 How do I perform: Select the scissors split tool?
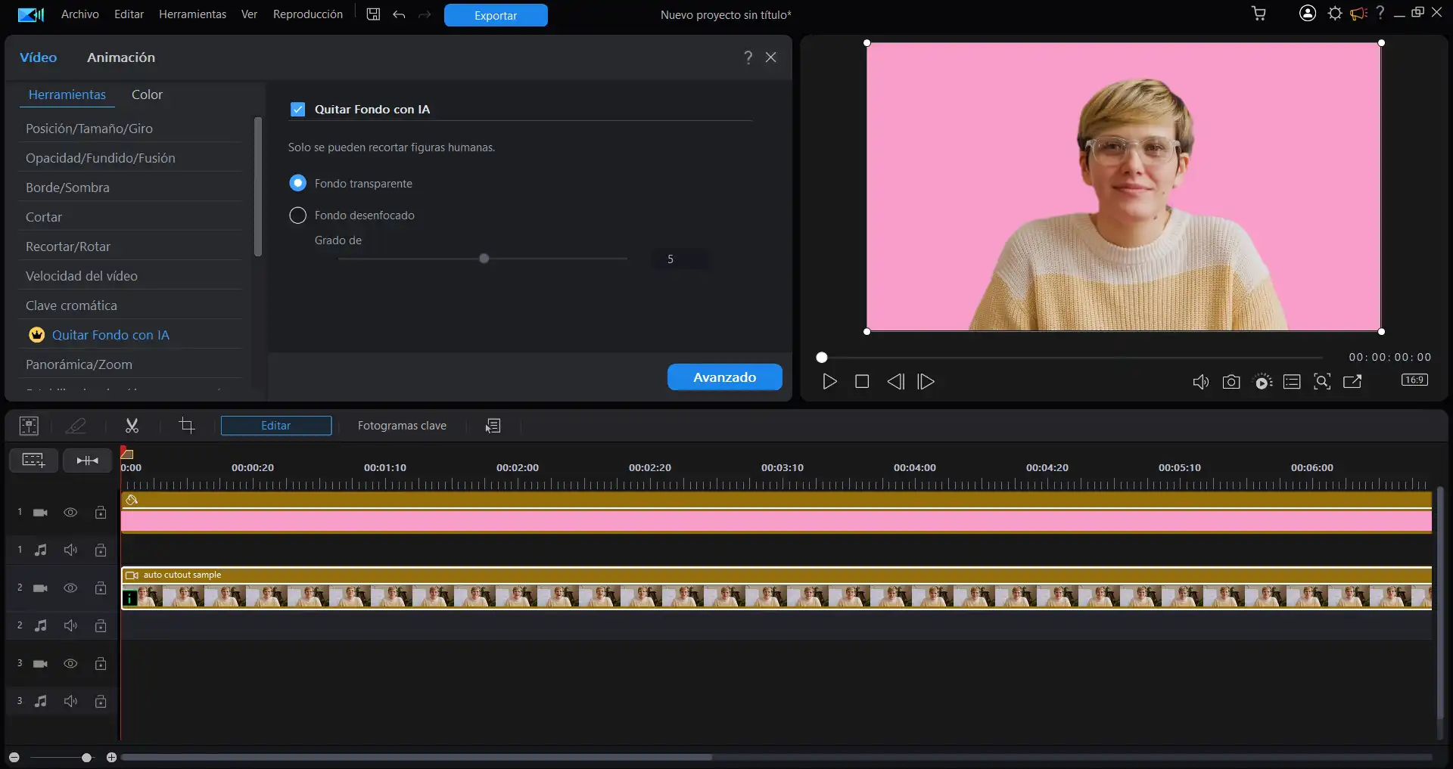point(132,425)
